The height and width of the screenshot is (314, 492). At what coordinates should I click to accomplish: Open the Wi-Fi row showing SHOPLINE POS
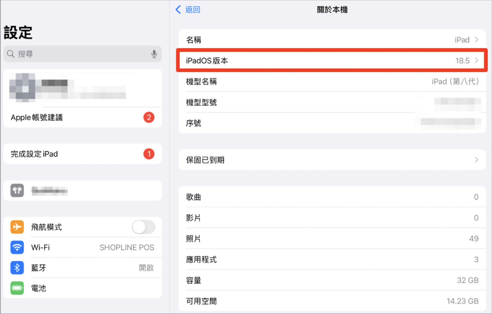[x=83, y=247]
